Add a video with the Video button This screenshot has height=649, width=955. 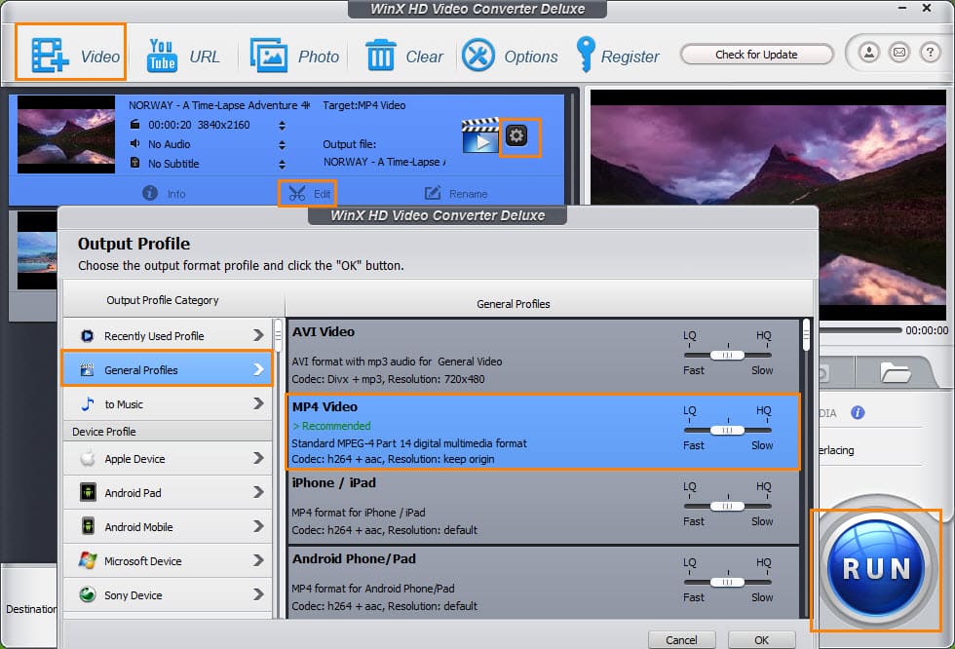click(x=70, y=53)
